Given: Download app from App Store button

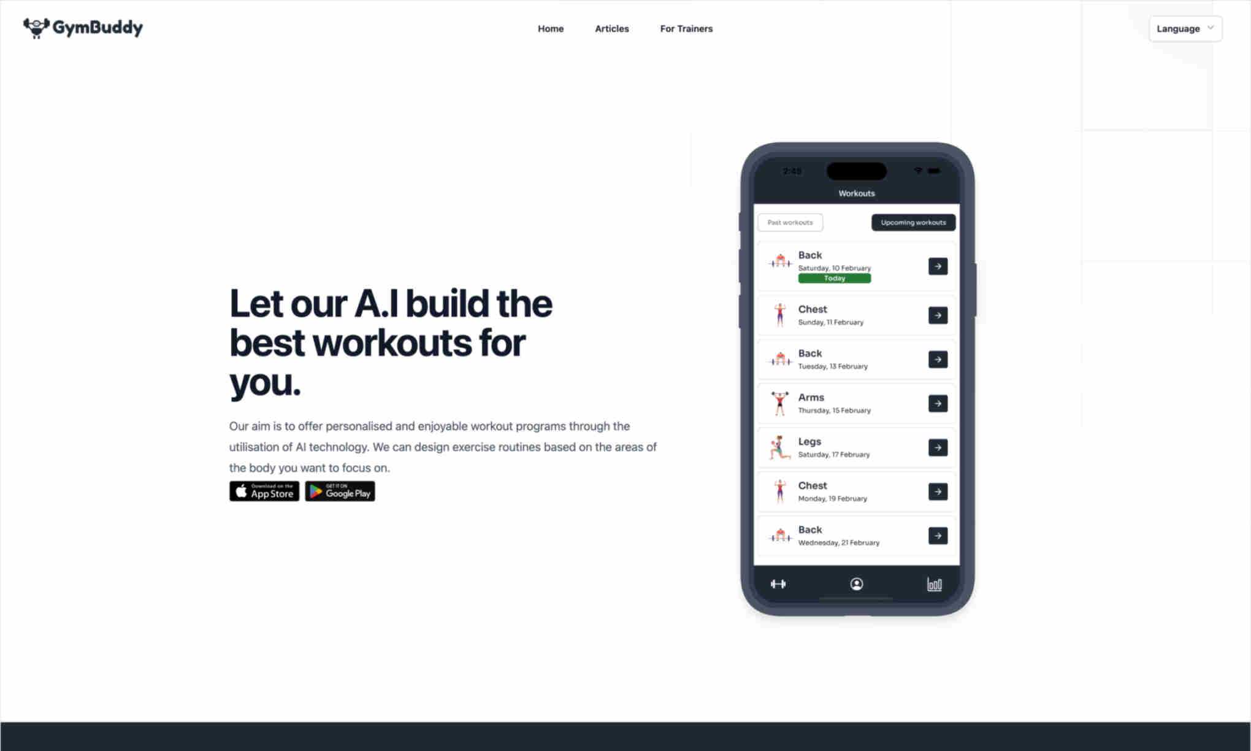Looking at the screenshot, I should tap(264, 491).
